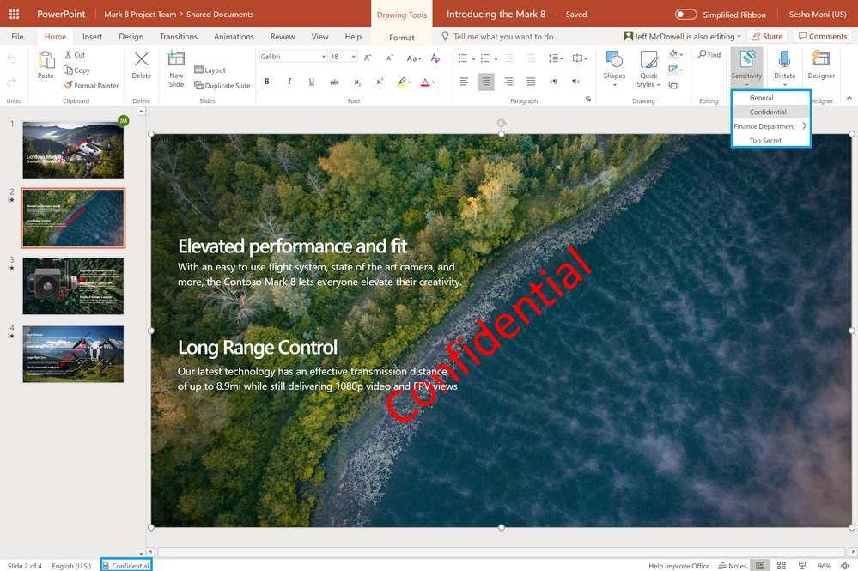Open the Comments pane

tap(822, 37)
